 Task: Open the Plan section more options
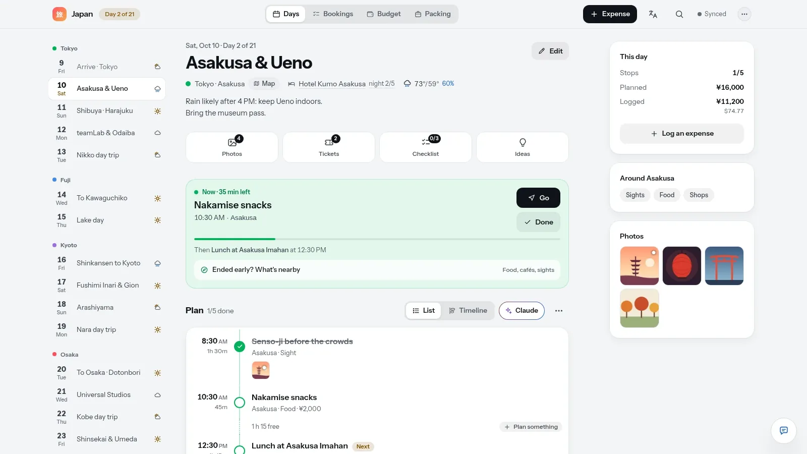coord(559,311)
